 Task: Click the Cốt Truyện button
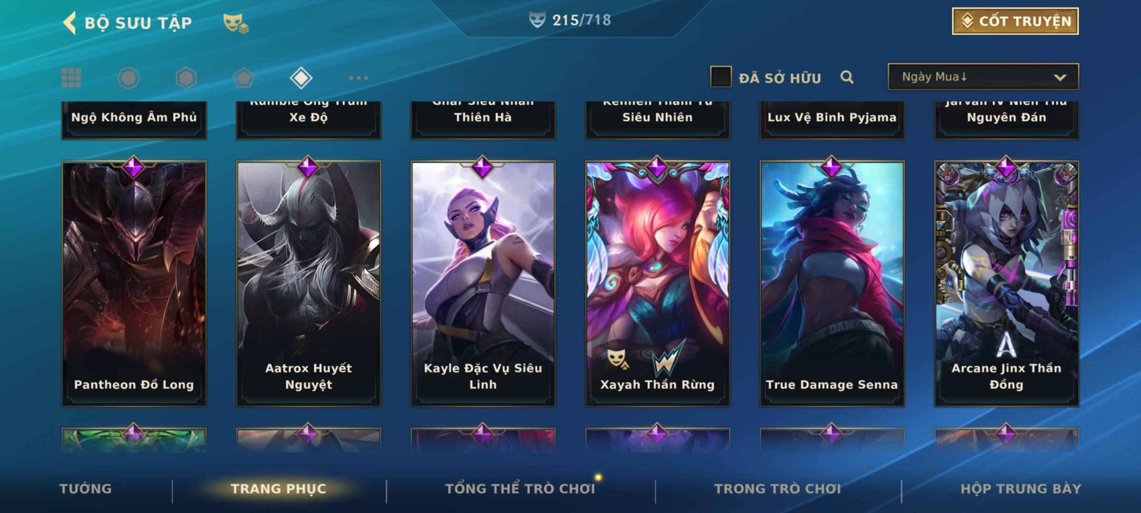pos(1015,21)
